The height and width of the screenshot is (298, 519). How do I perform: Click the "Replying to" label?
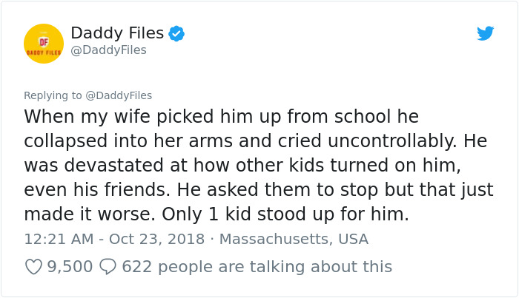point(53,95)
